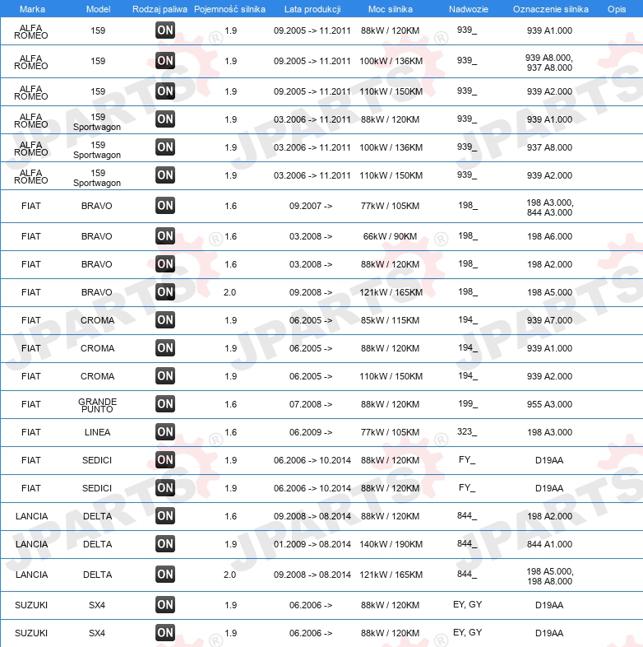Click the Oznaczenie silnika column header

click(551, 9)
